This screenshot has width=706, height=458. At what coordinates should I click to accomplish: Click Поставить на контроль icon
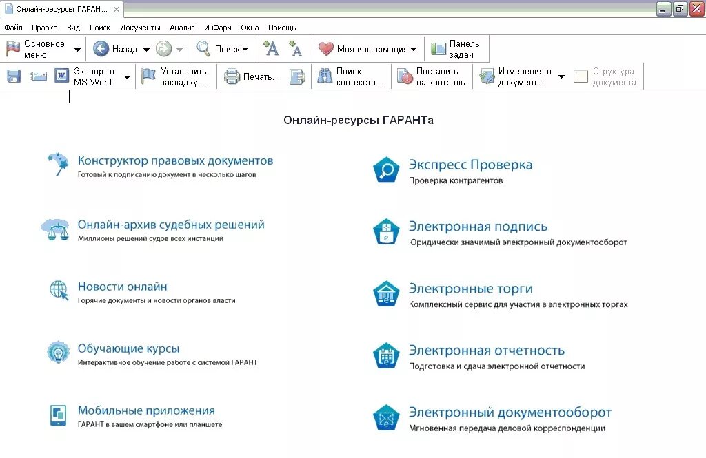coord(404,76)
